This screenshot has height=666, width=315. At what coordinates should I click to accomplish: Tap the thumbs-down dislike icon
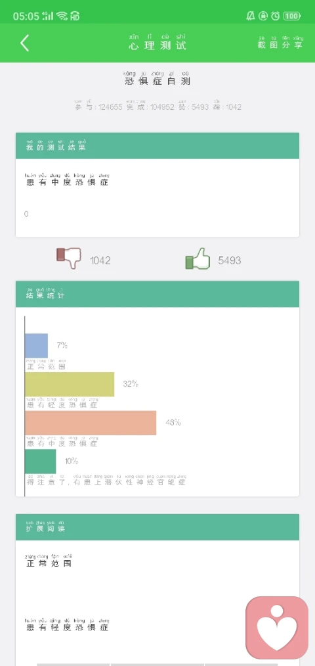69,258
